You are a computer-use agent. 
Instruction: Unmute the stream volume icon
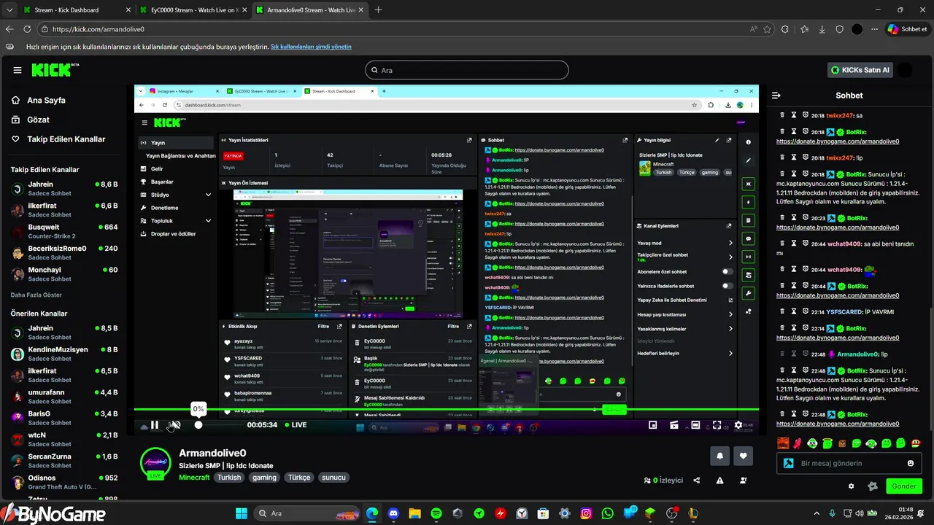pos(175,425)
